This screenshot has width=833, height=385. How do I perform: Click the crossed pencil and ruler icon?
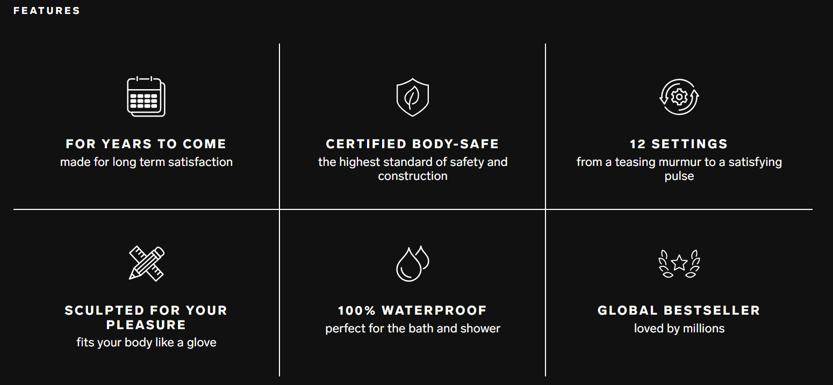click(x=146, y=263)
